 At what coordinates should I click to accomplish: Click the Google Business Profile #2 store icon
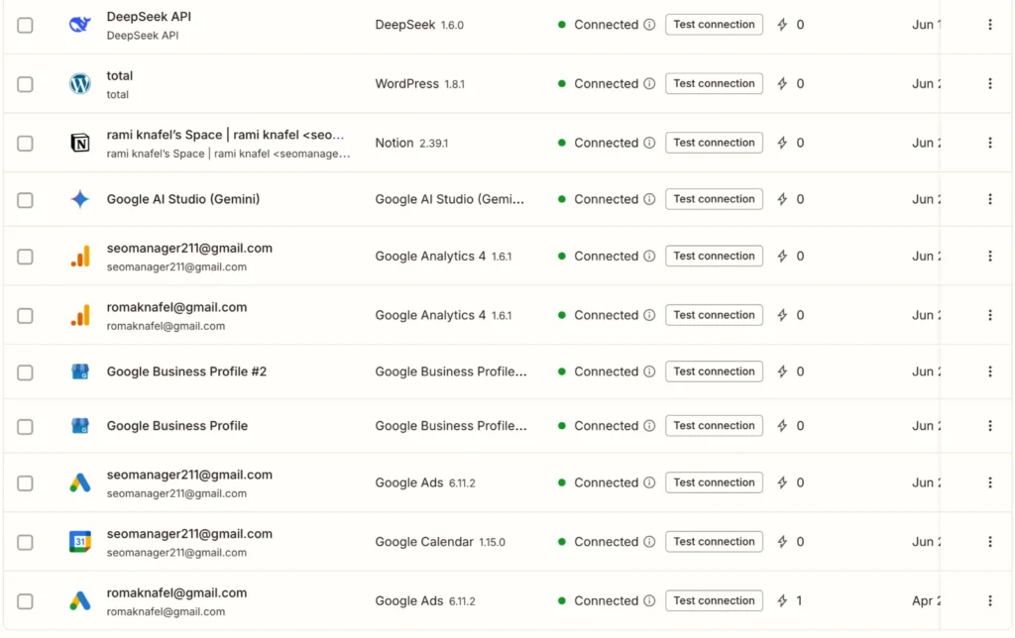79,372
